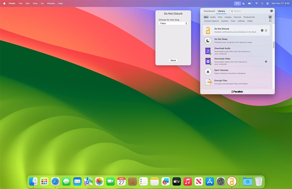Click the Done button
Viewport: 292px width, 189px height.
tap(173, 60)
